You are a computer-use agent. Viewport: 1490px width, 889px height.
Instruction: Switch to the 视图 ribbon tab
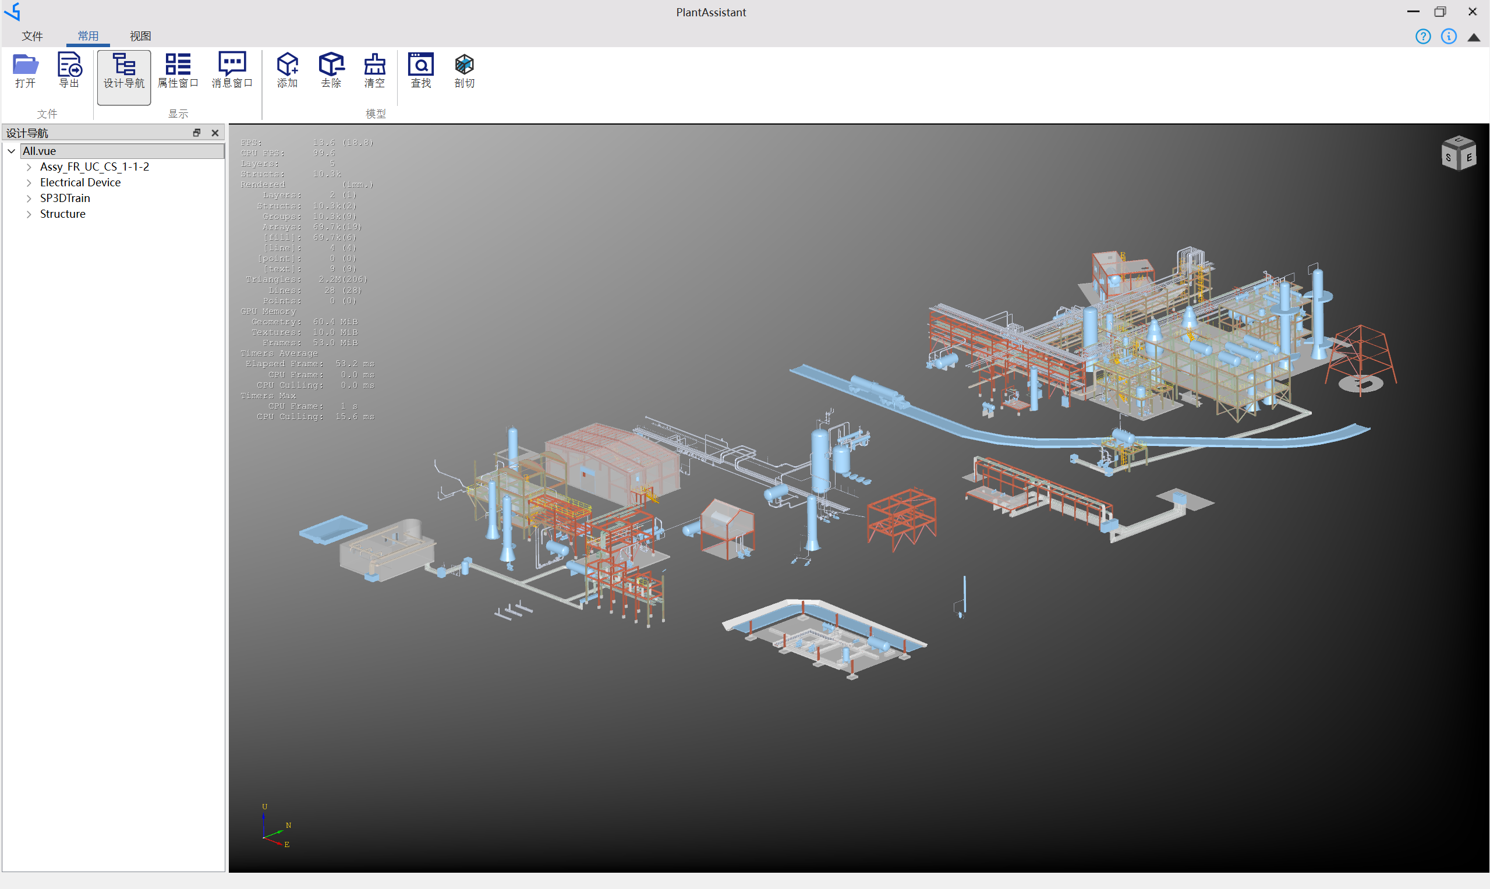(140, 36)
